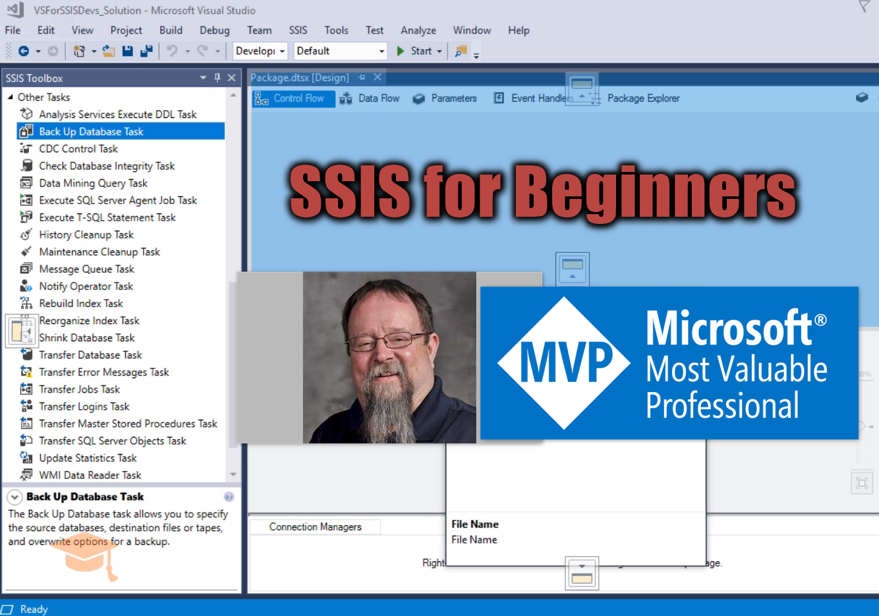
Task: Open the SSIS Toolbox window options dropdown
Action: coord(203,78)
